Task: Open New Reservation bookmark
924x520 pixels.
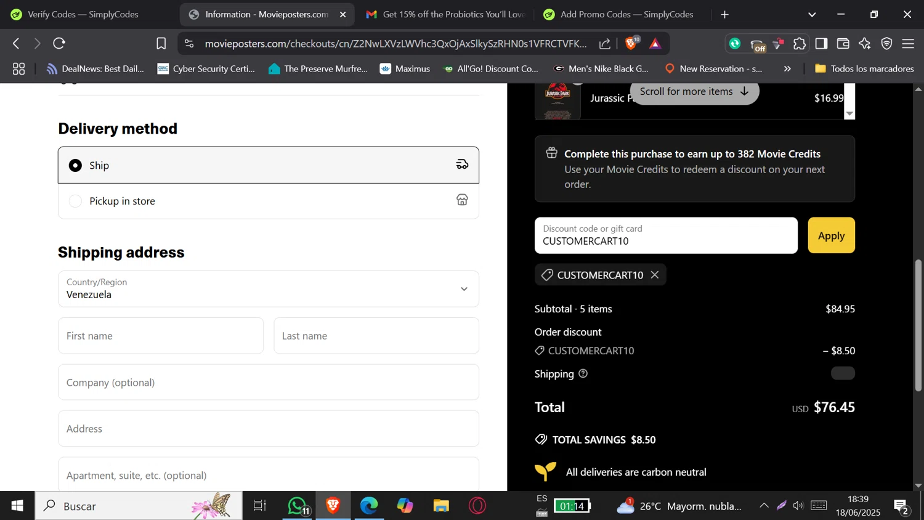Action: (713, 69)
